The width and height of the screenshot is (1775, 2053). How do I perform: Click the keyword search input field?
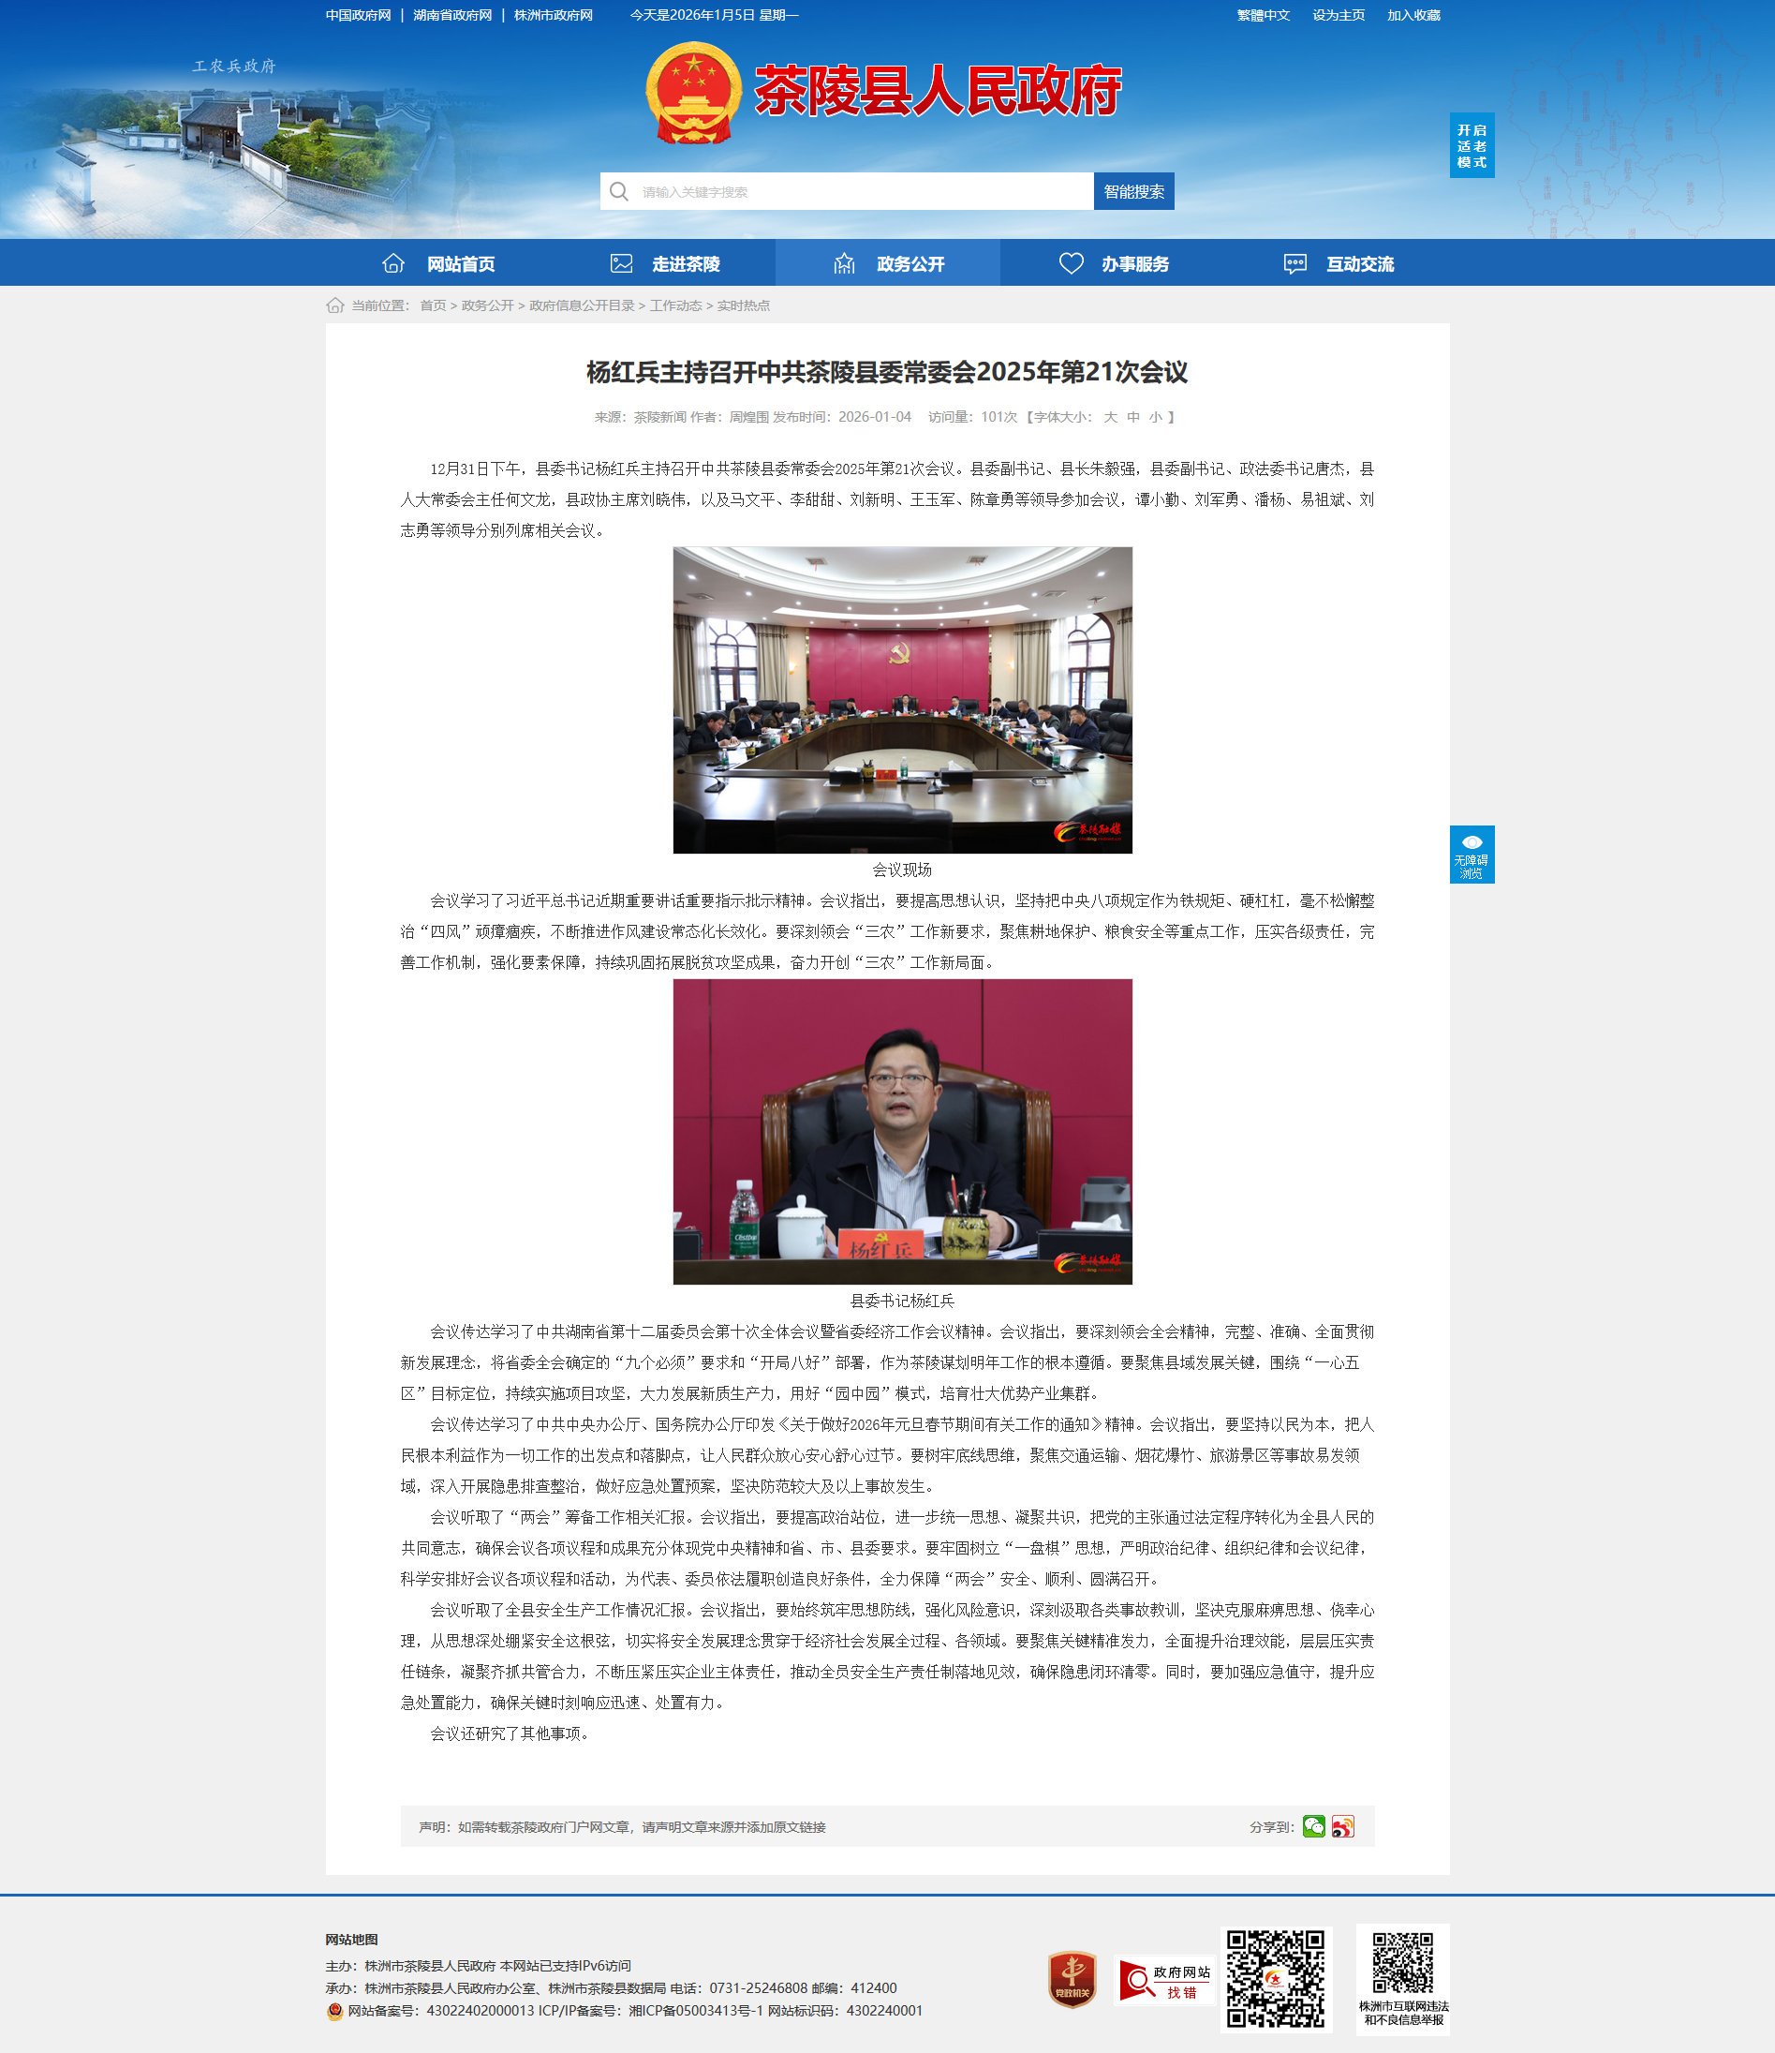862,191
